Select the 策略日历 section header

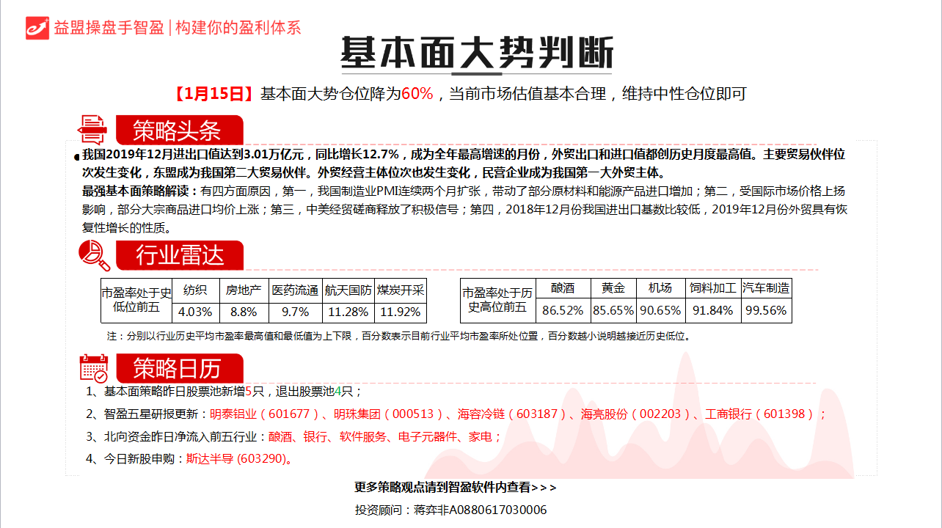177,367
